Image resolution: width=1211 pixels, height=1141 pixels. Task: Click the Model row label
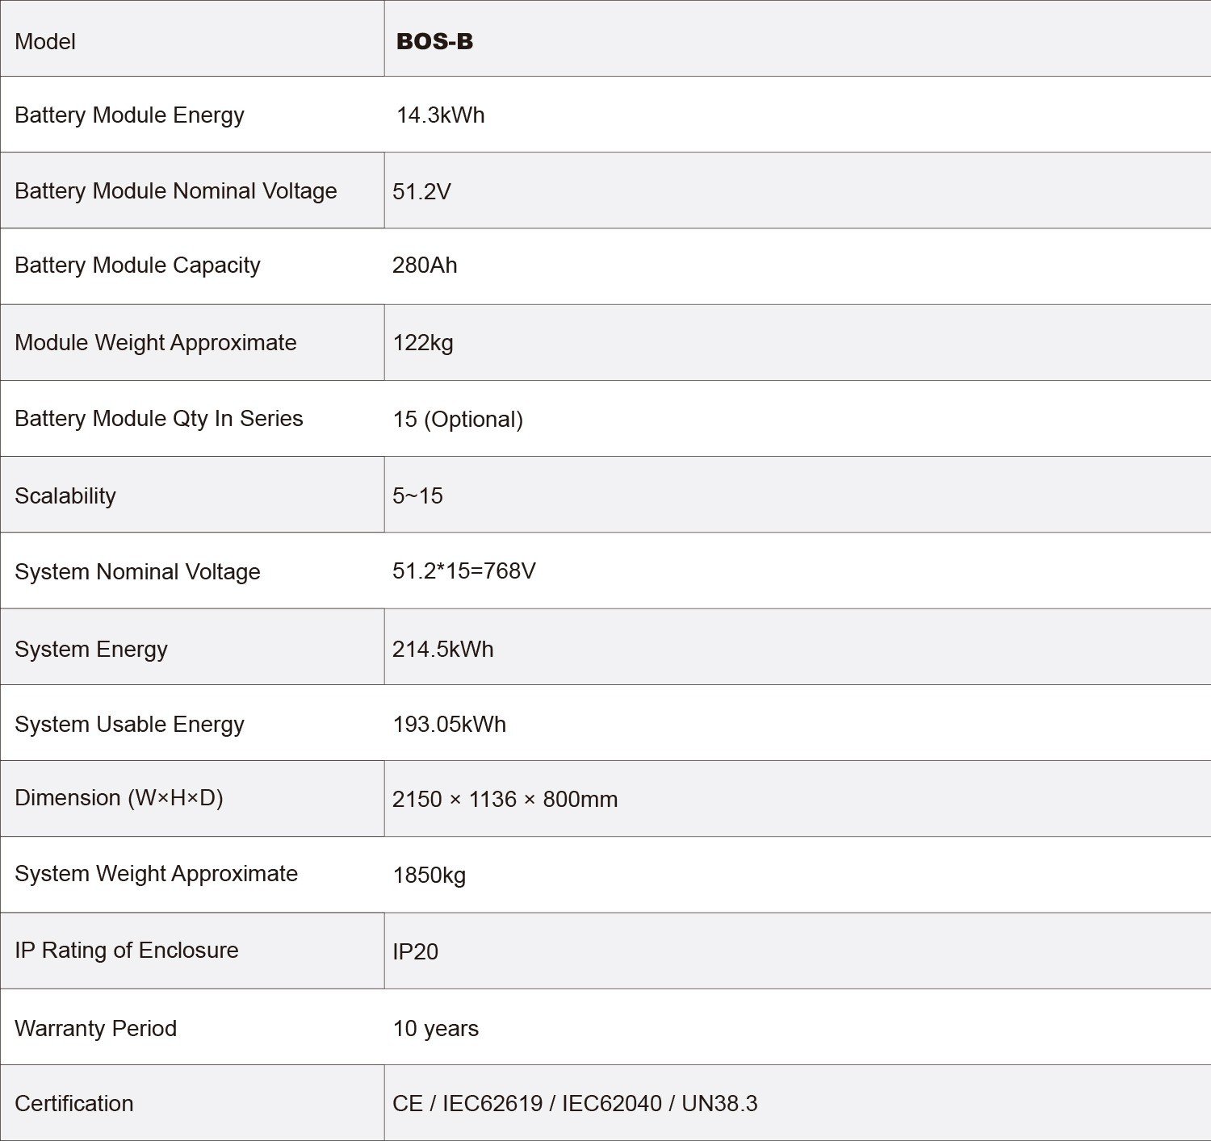pyautogui.click(x=45, y=42)
